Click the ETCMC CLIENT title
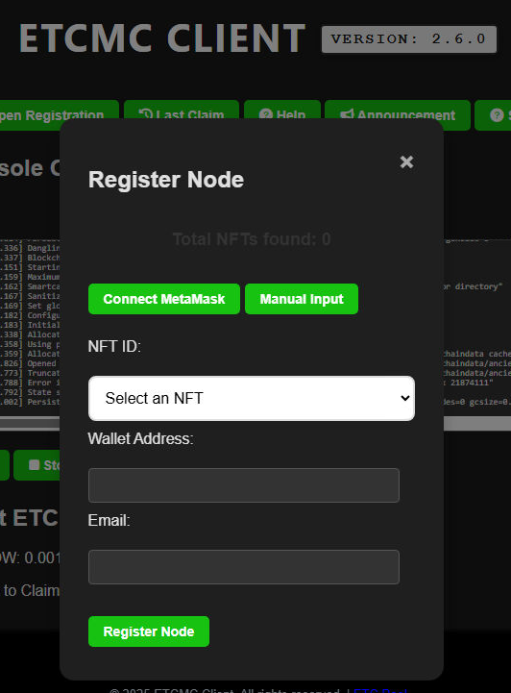The image size is (511, 693). click(x=162, y=38)
